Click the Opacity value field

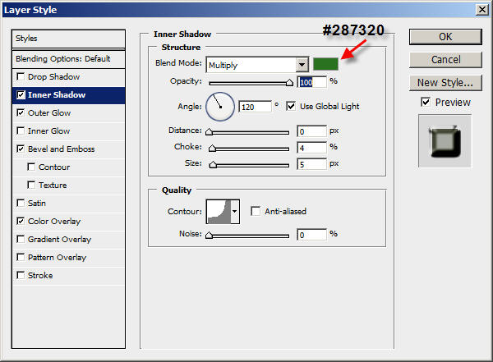click(x=312, y=82)
